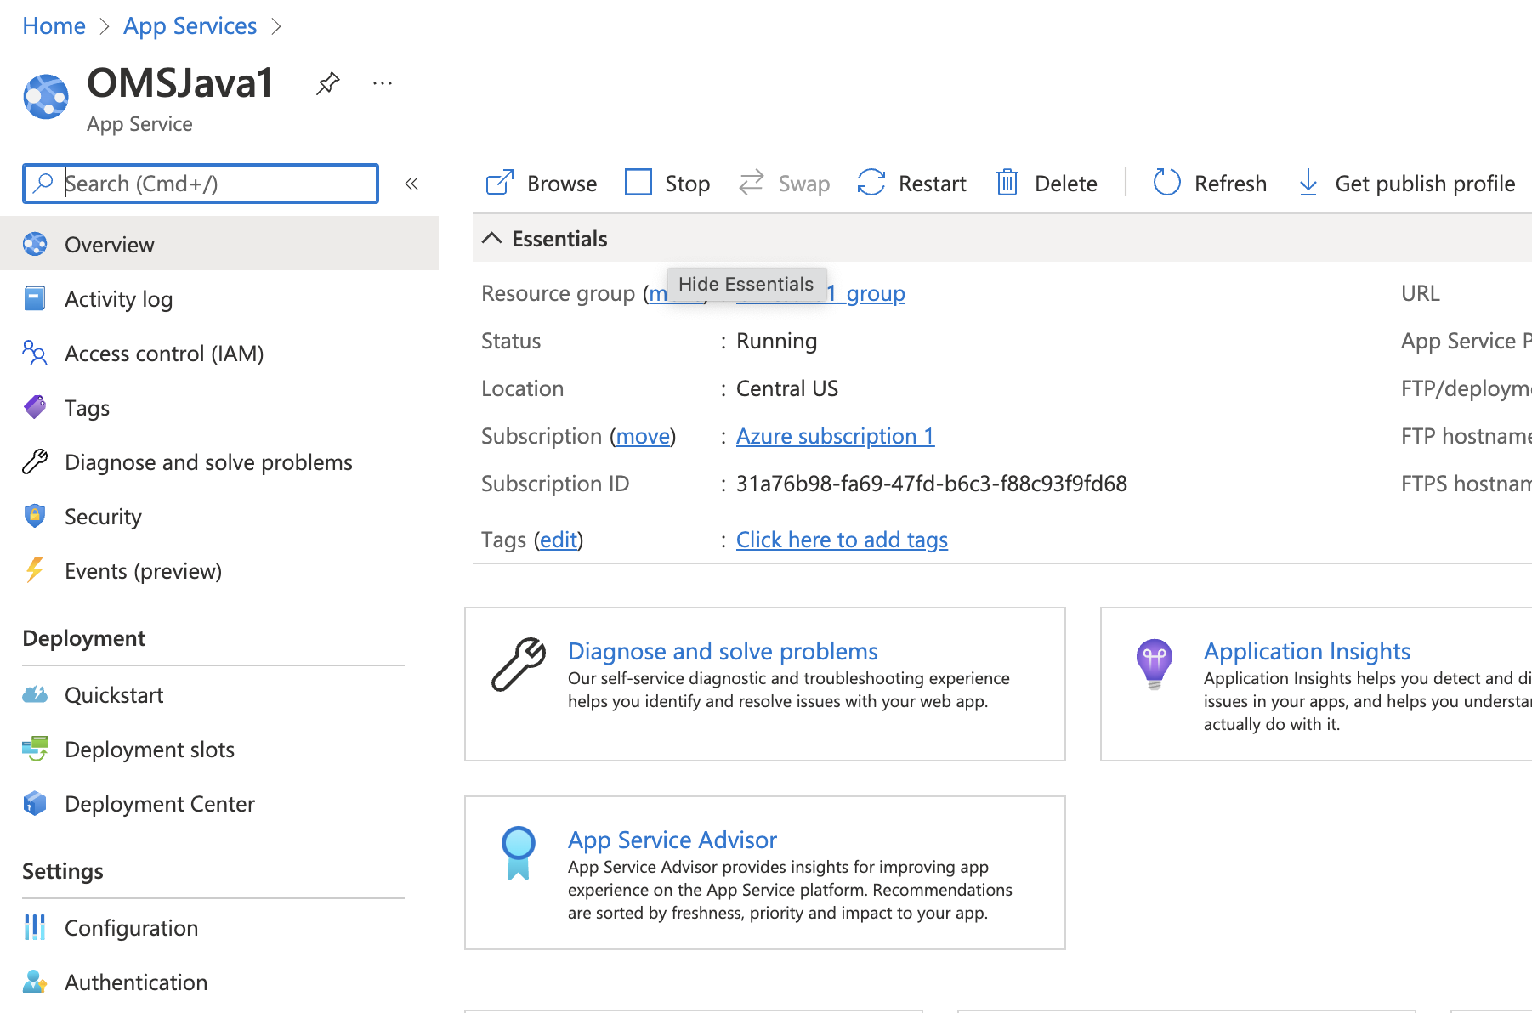1532x1013 pixels.
Task: Open Application Insights card title
Action: pyautogui.click(x=1307, y=651)
